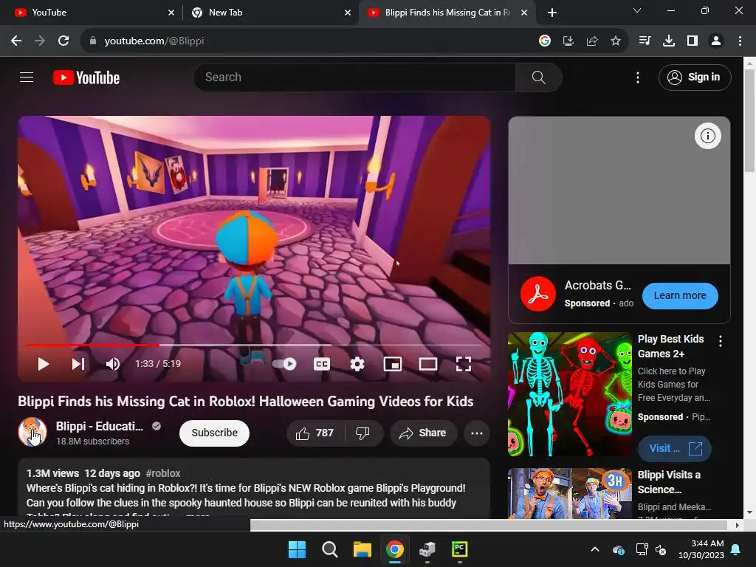Close the first YouTube browser tab
Image resolution: width=756 pixels, height=567 pixels.
click(x=171, y=13)
